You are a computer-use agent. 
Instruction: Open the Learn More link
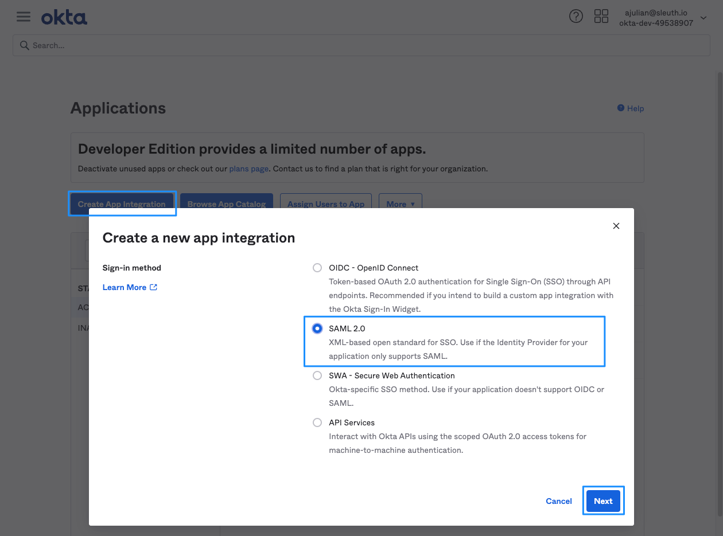124,287
